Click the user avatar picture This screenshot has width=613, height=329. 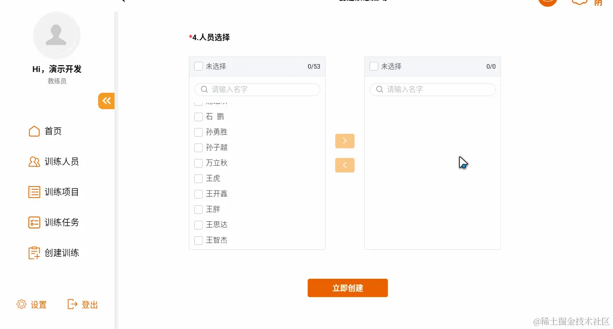point(57,36)
